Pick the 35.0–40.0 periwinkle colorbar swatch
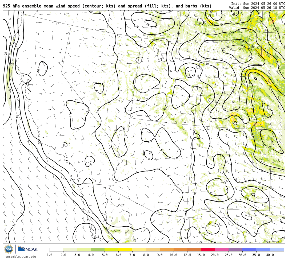Image resolution: width=288 pixels, height=260 pixels. click(263, 250)
